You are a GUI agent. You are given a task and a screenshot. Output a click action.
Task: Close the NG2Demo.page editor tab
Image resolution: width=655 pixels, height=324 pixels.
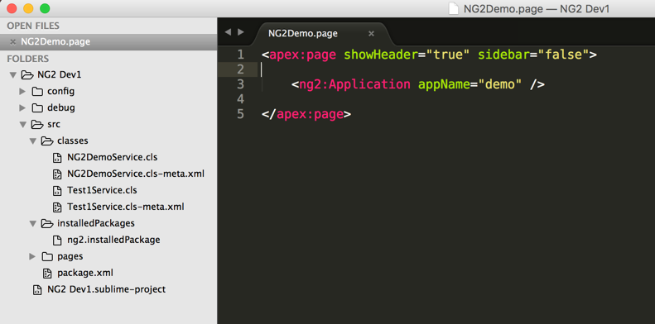[x=371, y=33]
